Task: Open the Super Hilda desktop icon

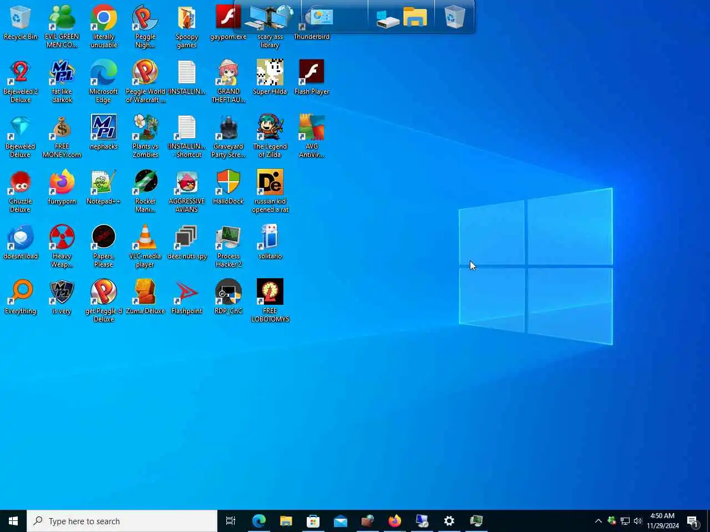Action: (270, 78)
